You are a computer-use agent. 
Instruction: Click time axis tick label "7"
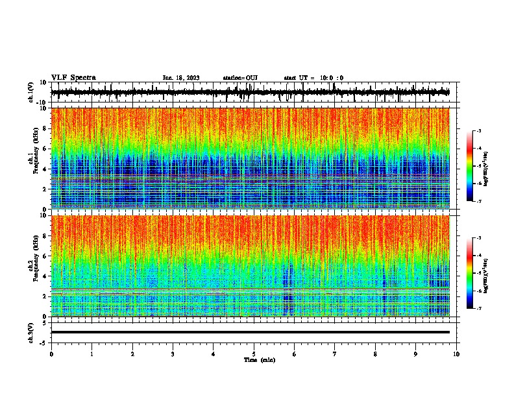coord(335,354)
